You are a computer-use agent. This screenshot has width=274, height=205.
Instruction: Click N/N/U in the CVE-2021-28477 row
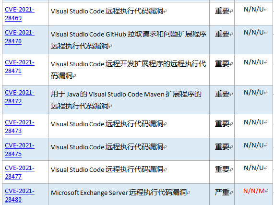point(253,168)
